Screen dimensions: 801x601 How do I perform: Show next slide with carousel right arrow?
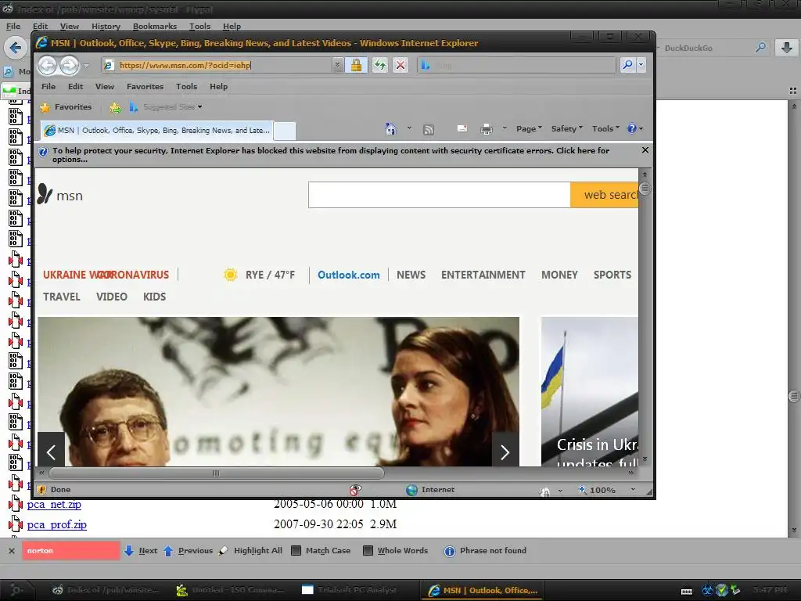coord(505,452)
